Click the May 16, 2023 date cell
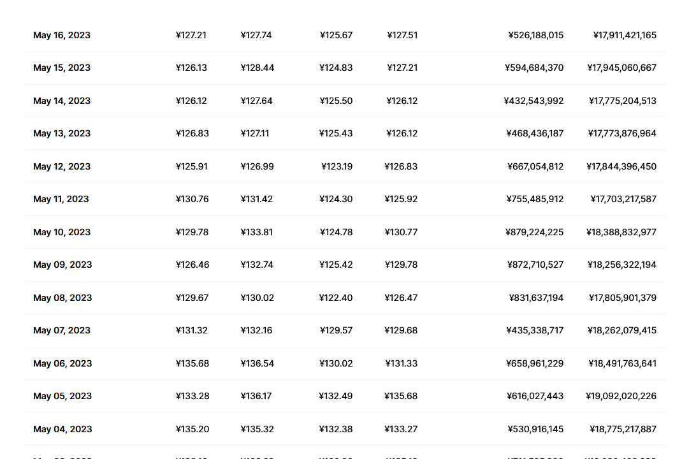 [x=62, y=35]
